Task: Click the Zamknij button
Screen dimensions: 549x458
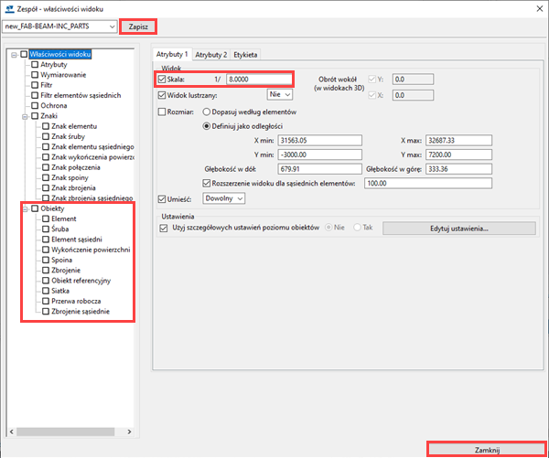Action: point(486,450)
